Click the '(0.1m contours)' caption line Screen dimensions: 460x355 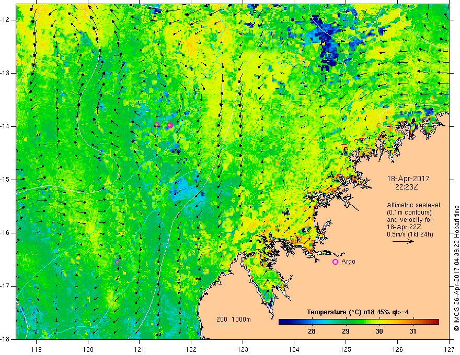[x=409, y=212]
